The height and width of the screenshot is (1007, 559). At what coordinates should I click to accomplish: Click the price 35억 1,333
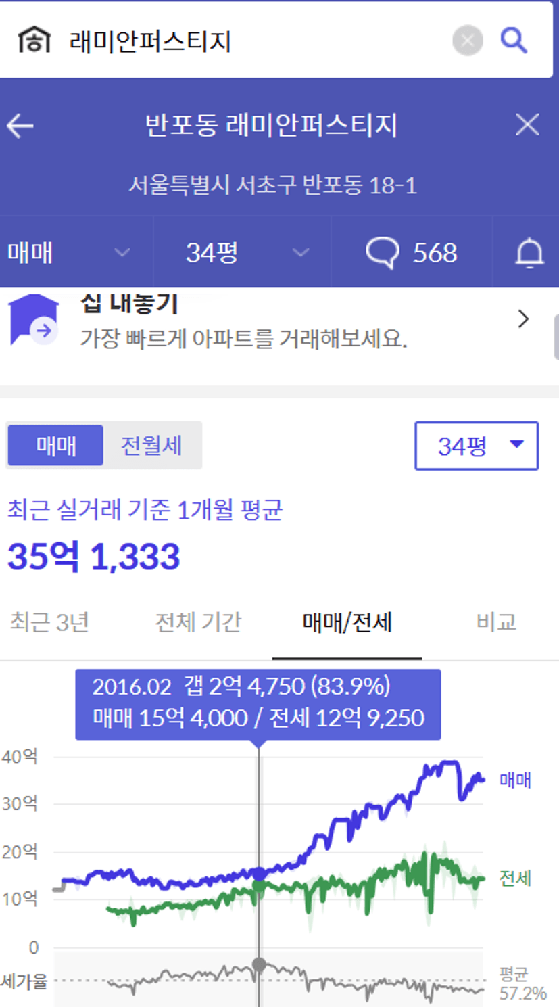pyautogui.click(x=94, y=557)
